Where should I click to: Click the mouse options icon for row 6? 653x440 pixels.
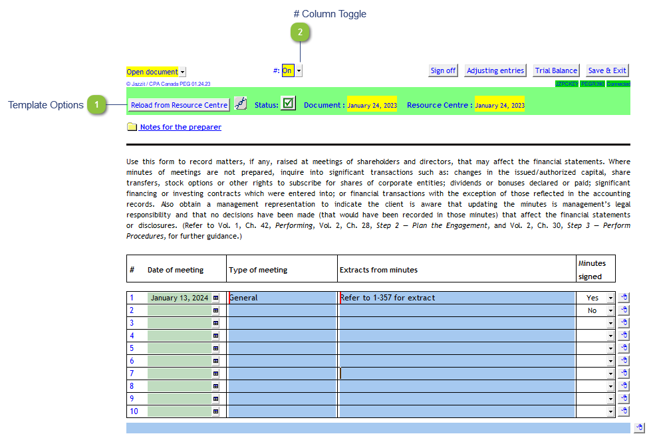[624, 360]
